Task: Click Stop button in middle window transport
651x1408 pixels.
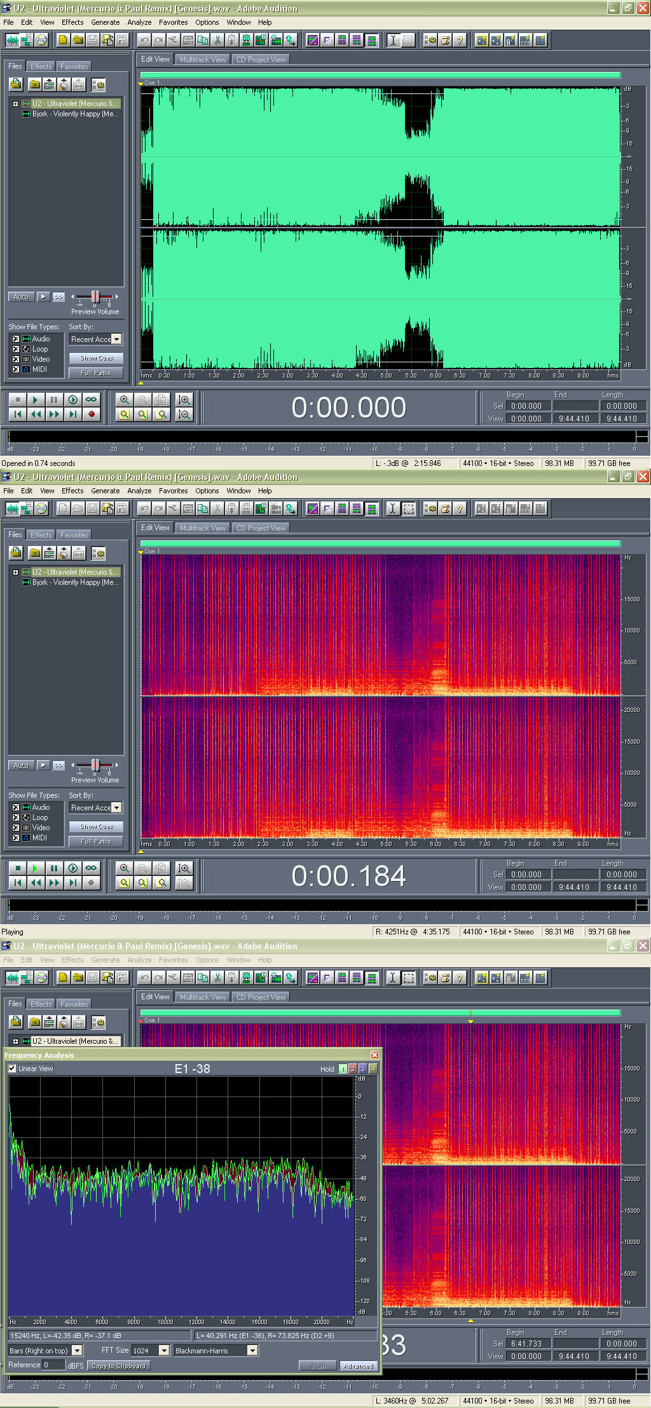Action: (18, 868)
